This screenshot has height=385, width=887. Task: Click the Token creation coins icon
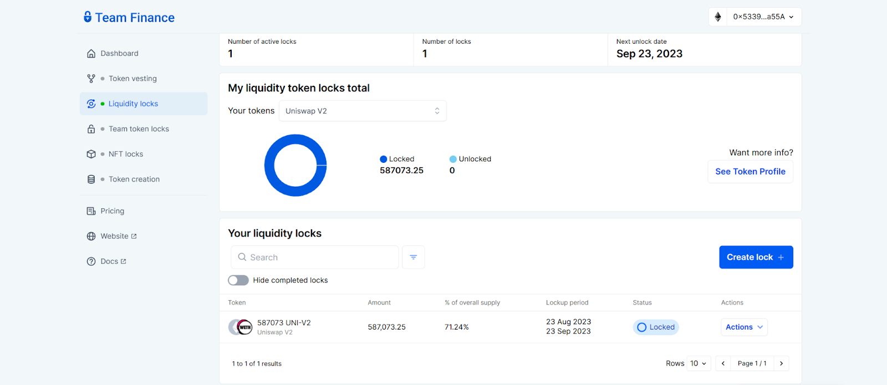click(x=91, y=179)
